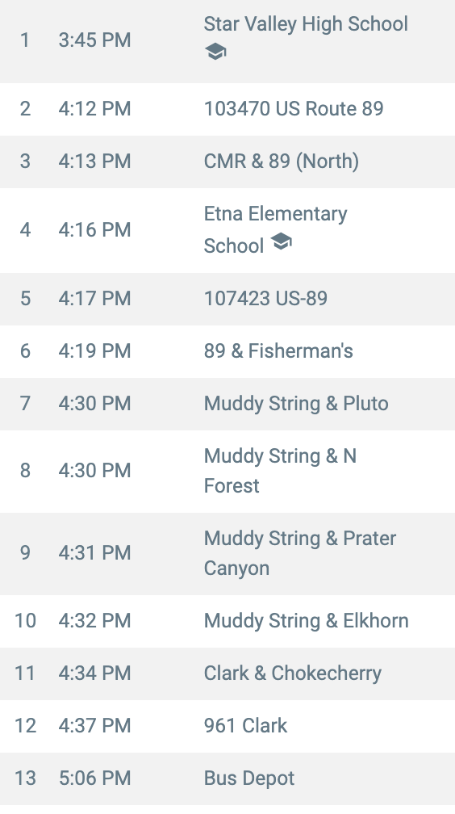Click the Muddy String & Elkhorn stop
455x814 pixels.
[306, 620]
